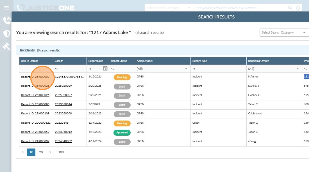Click Draft status badge for 4/11/2024

[x=122, y=142]
